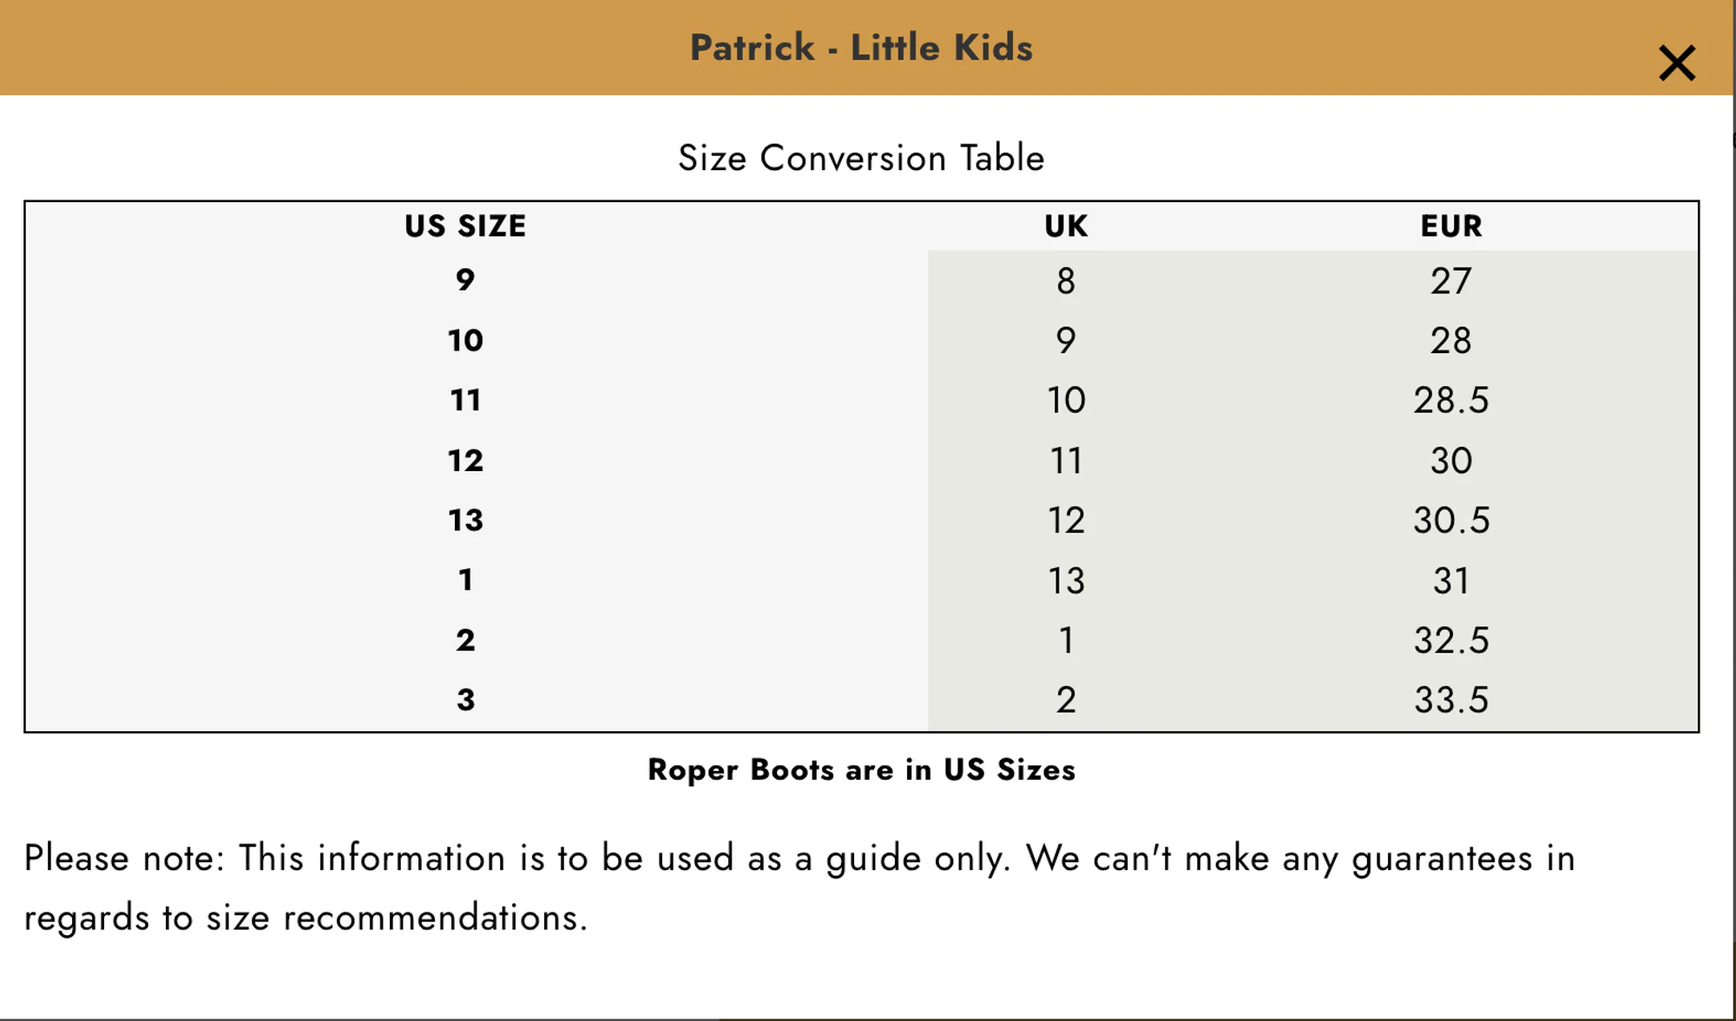The height and width of the screenshot is (1021, 1736).
Task: Click the 'Roper Boots are in US Sizes' note
Action: tap(861, 770)
